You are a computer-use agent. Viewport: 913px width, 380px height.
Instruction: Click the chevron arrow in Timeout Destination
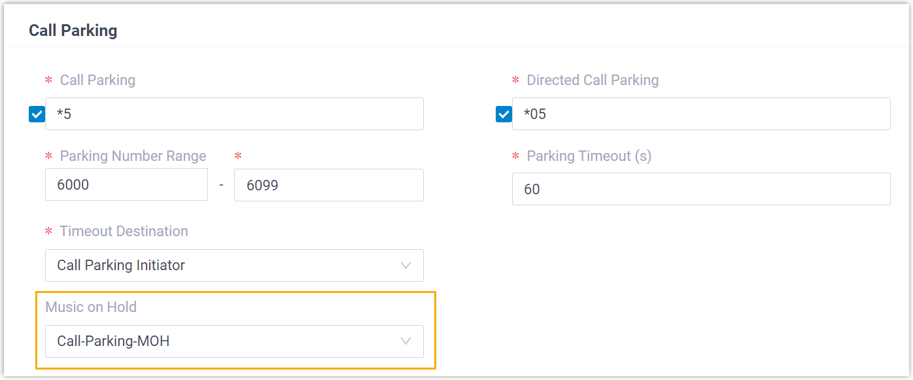tap(405, 266)
